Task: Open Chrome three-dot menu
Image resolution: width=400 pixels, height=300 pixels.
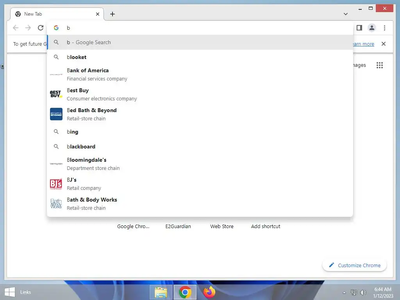Action: (384, 28)
